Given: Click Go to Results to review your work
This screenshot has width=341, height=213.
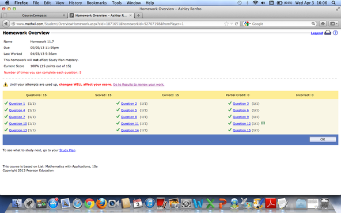Looking at the screenshot, I should click(x=138, y=85).
